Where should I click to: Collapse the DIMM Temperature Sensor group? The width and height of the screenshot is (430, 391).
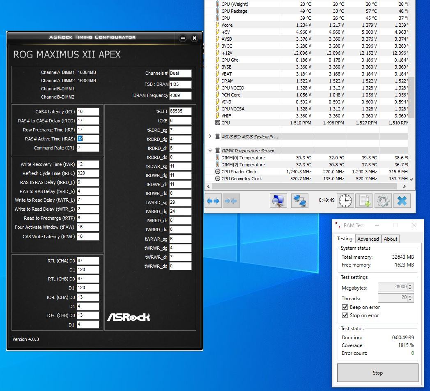click(x=210, y=151)
